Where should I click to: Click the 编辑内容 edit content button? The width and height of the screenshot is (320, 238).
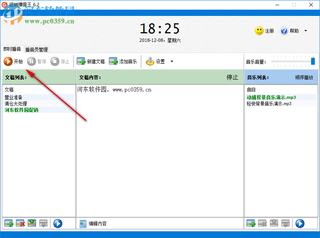(92, 223)
